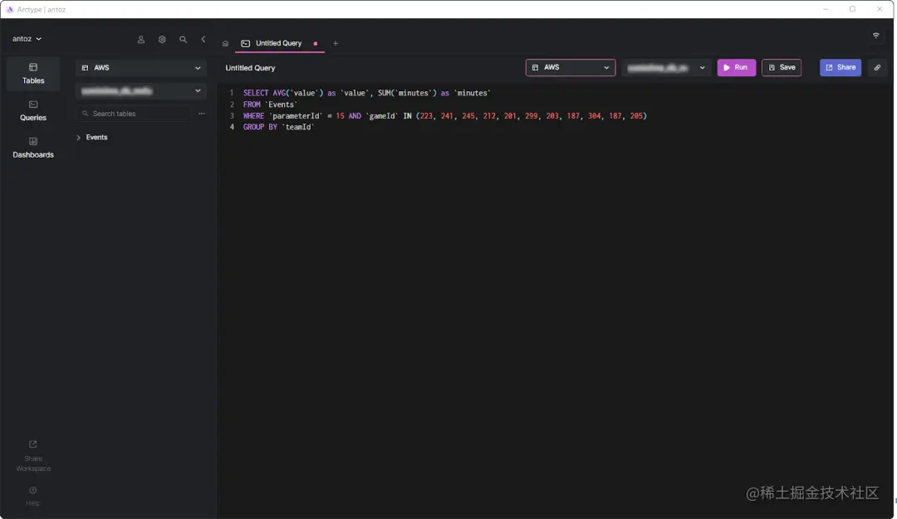Open the AWS connection dropdown in sidebar

(141, 67)
